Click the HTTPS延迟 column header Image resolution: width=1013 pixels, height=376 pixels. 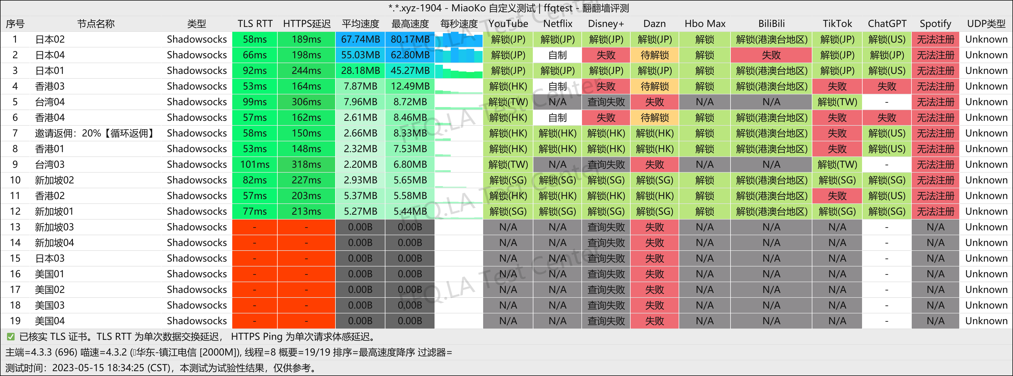coord(307,23)
